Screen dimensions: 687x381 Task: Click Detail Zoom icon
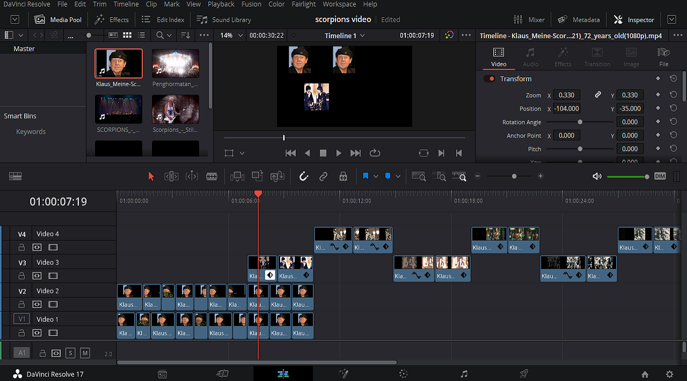pos(439,176)
